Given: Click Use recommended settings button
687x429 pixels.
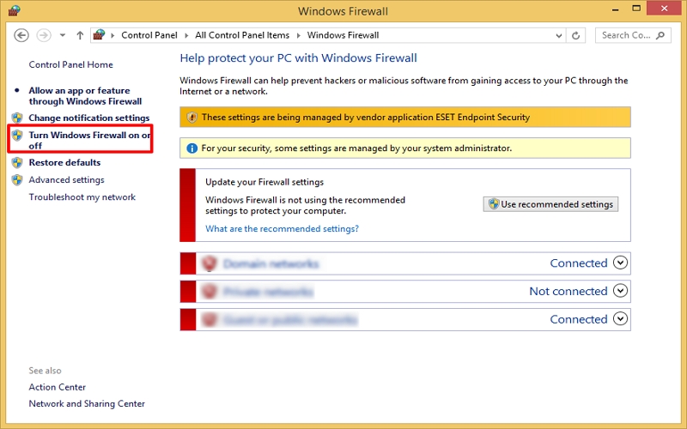Looking at the screenshot, I should coord(550,204).
